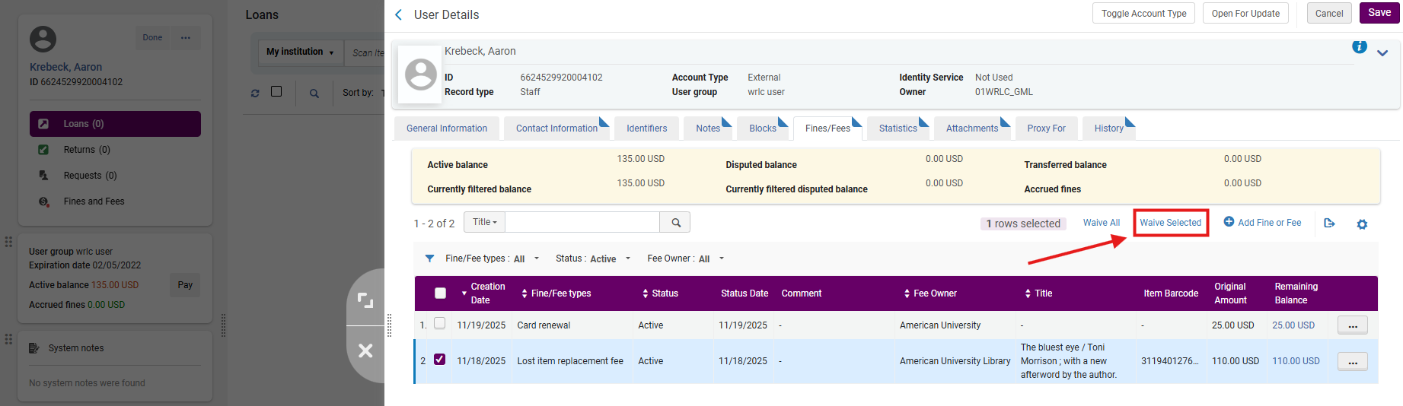Toggle the select-all header checkbox
The width and height of the screenshot is (1403, 406).
tap(440, 293)
